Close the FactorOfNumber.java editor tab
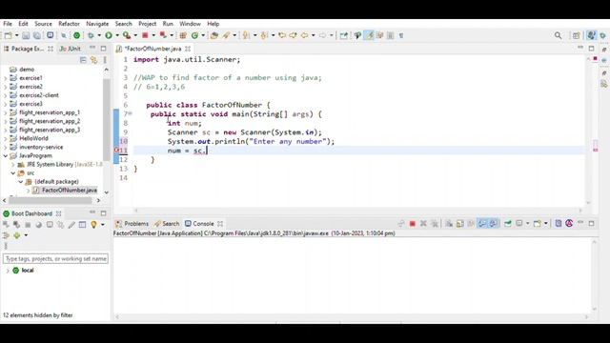The width and height of the screenshot is (610, 343). point(188,49)
